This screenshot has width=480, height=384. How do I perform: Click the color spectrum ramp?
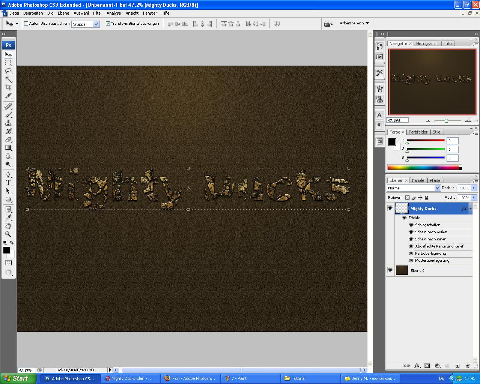(x=423, y=168)
